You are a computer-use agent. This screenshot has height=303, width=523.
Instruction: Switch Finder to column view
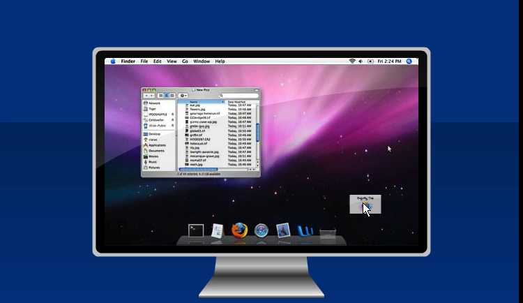[172, 96]
